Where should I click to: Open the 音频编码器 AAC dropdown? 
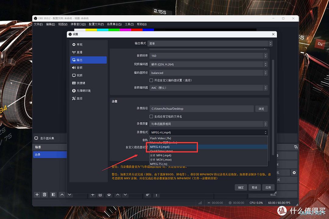[208, 88]
